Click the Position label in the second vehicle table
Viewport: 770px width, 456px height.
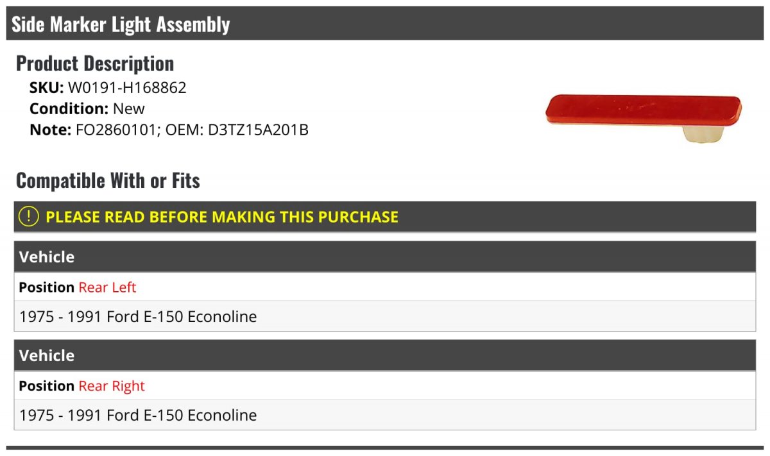47,386
